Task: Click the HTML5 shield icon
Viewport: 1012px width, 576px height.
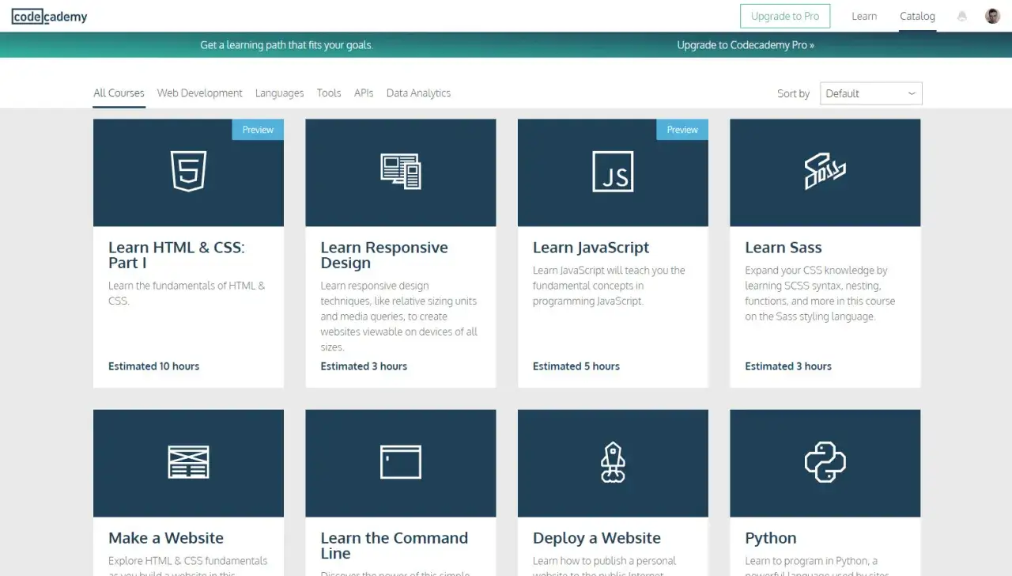Action: 188,172
